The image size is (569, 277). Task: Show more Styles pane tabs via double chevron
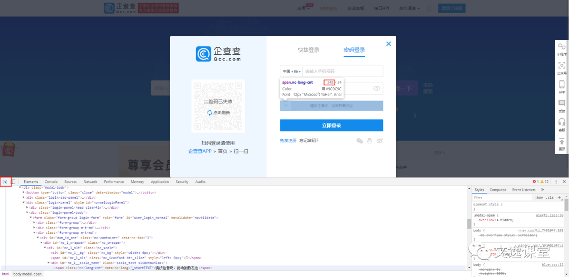click(x=542, y=190)
